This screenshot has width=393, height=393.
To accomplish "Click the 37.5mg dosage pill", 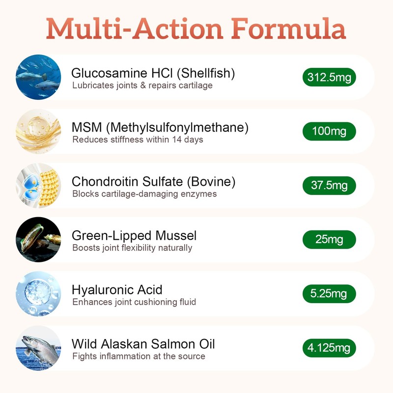I will click(x=329, y=186).
